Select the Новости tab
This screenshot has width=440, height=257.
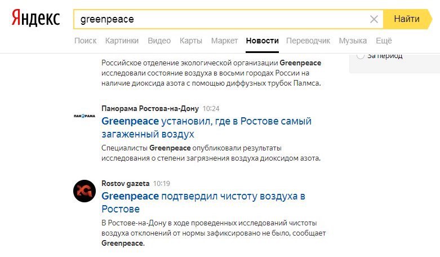pos(262,41)
